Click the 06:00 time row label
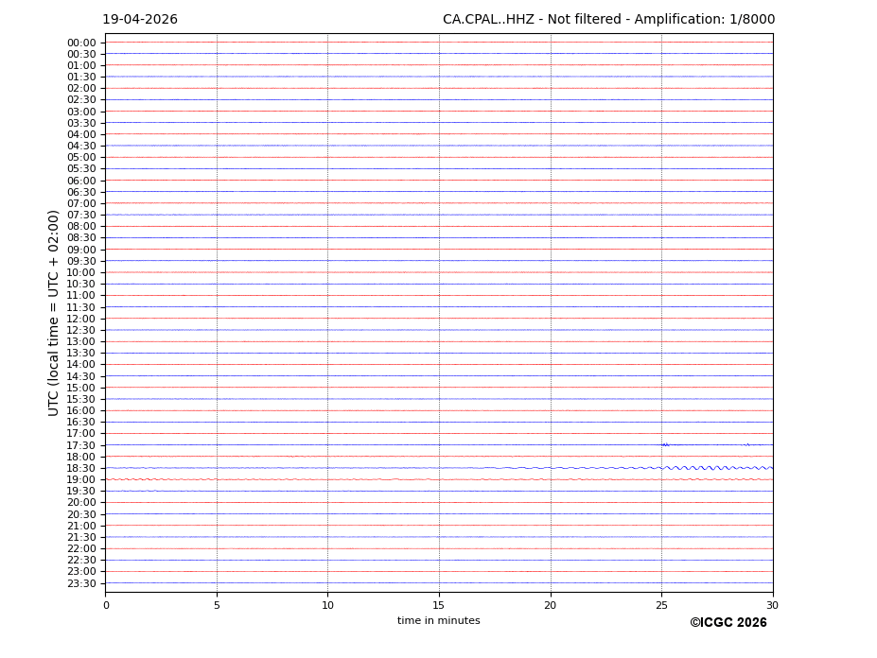 coord(81,181)
